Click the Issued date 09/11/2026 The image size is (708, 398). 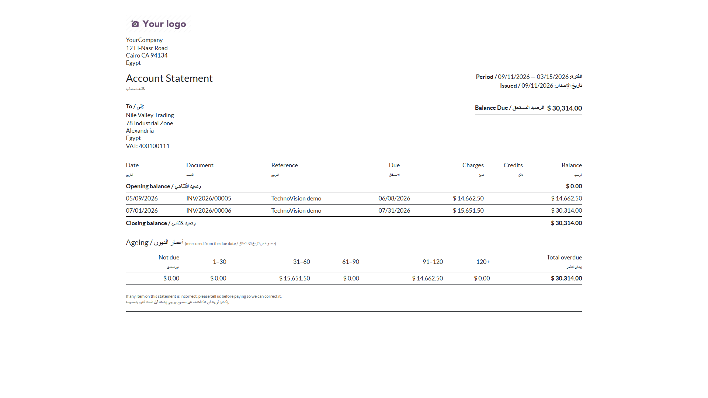tap(537, 85)
